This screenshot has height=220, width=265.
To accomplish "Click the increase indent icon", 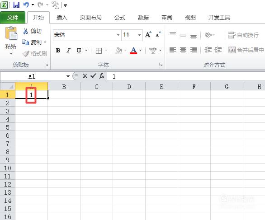I will pyautogui.click(x=218, y=50).
